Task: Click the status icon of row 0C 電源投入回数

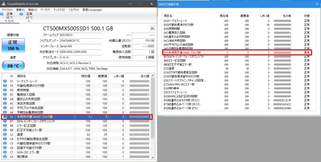Action: click(5, 95)
